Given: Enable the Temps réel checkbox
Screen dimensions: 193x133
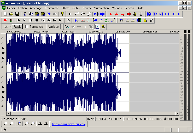Looking at the screenshot, I should 27,27.
